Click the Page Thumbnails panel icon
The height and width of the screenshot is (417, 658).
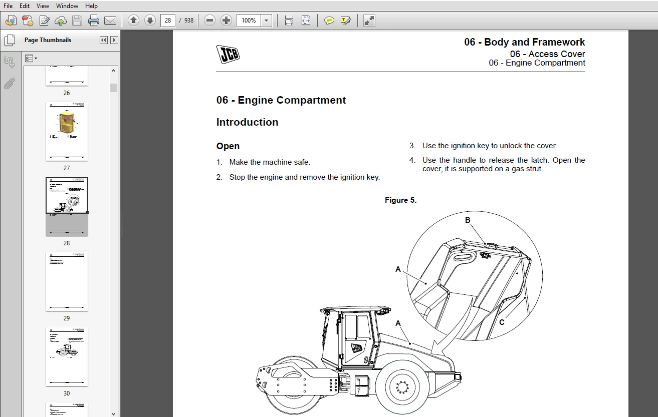click(x=9, y=40)
